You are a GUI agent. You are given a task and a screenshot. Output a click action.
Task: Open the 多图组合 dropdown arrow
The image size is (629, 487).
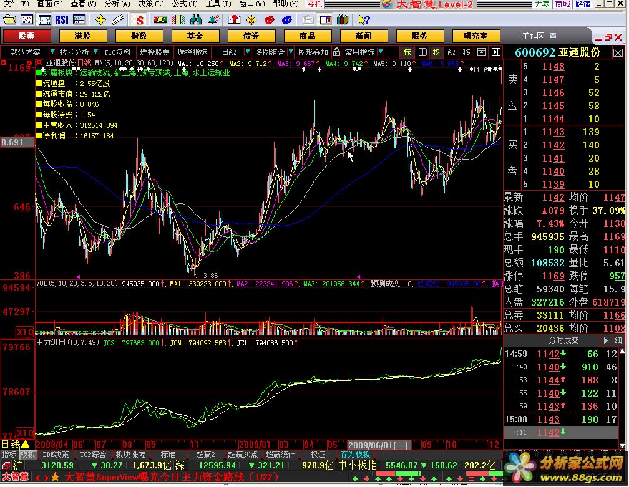pos(291,52)
